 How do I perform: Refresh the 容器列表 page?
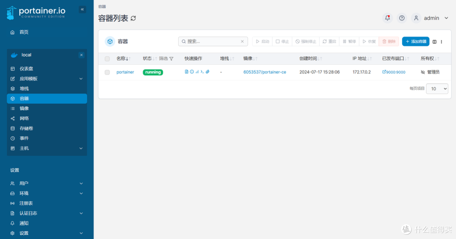(x=133, y=18)
